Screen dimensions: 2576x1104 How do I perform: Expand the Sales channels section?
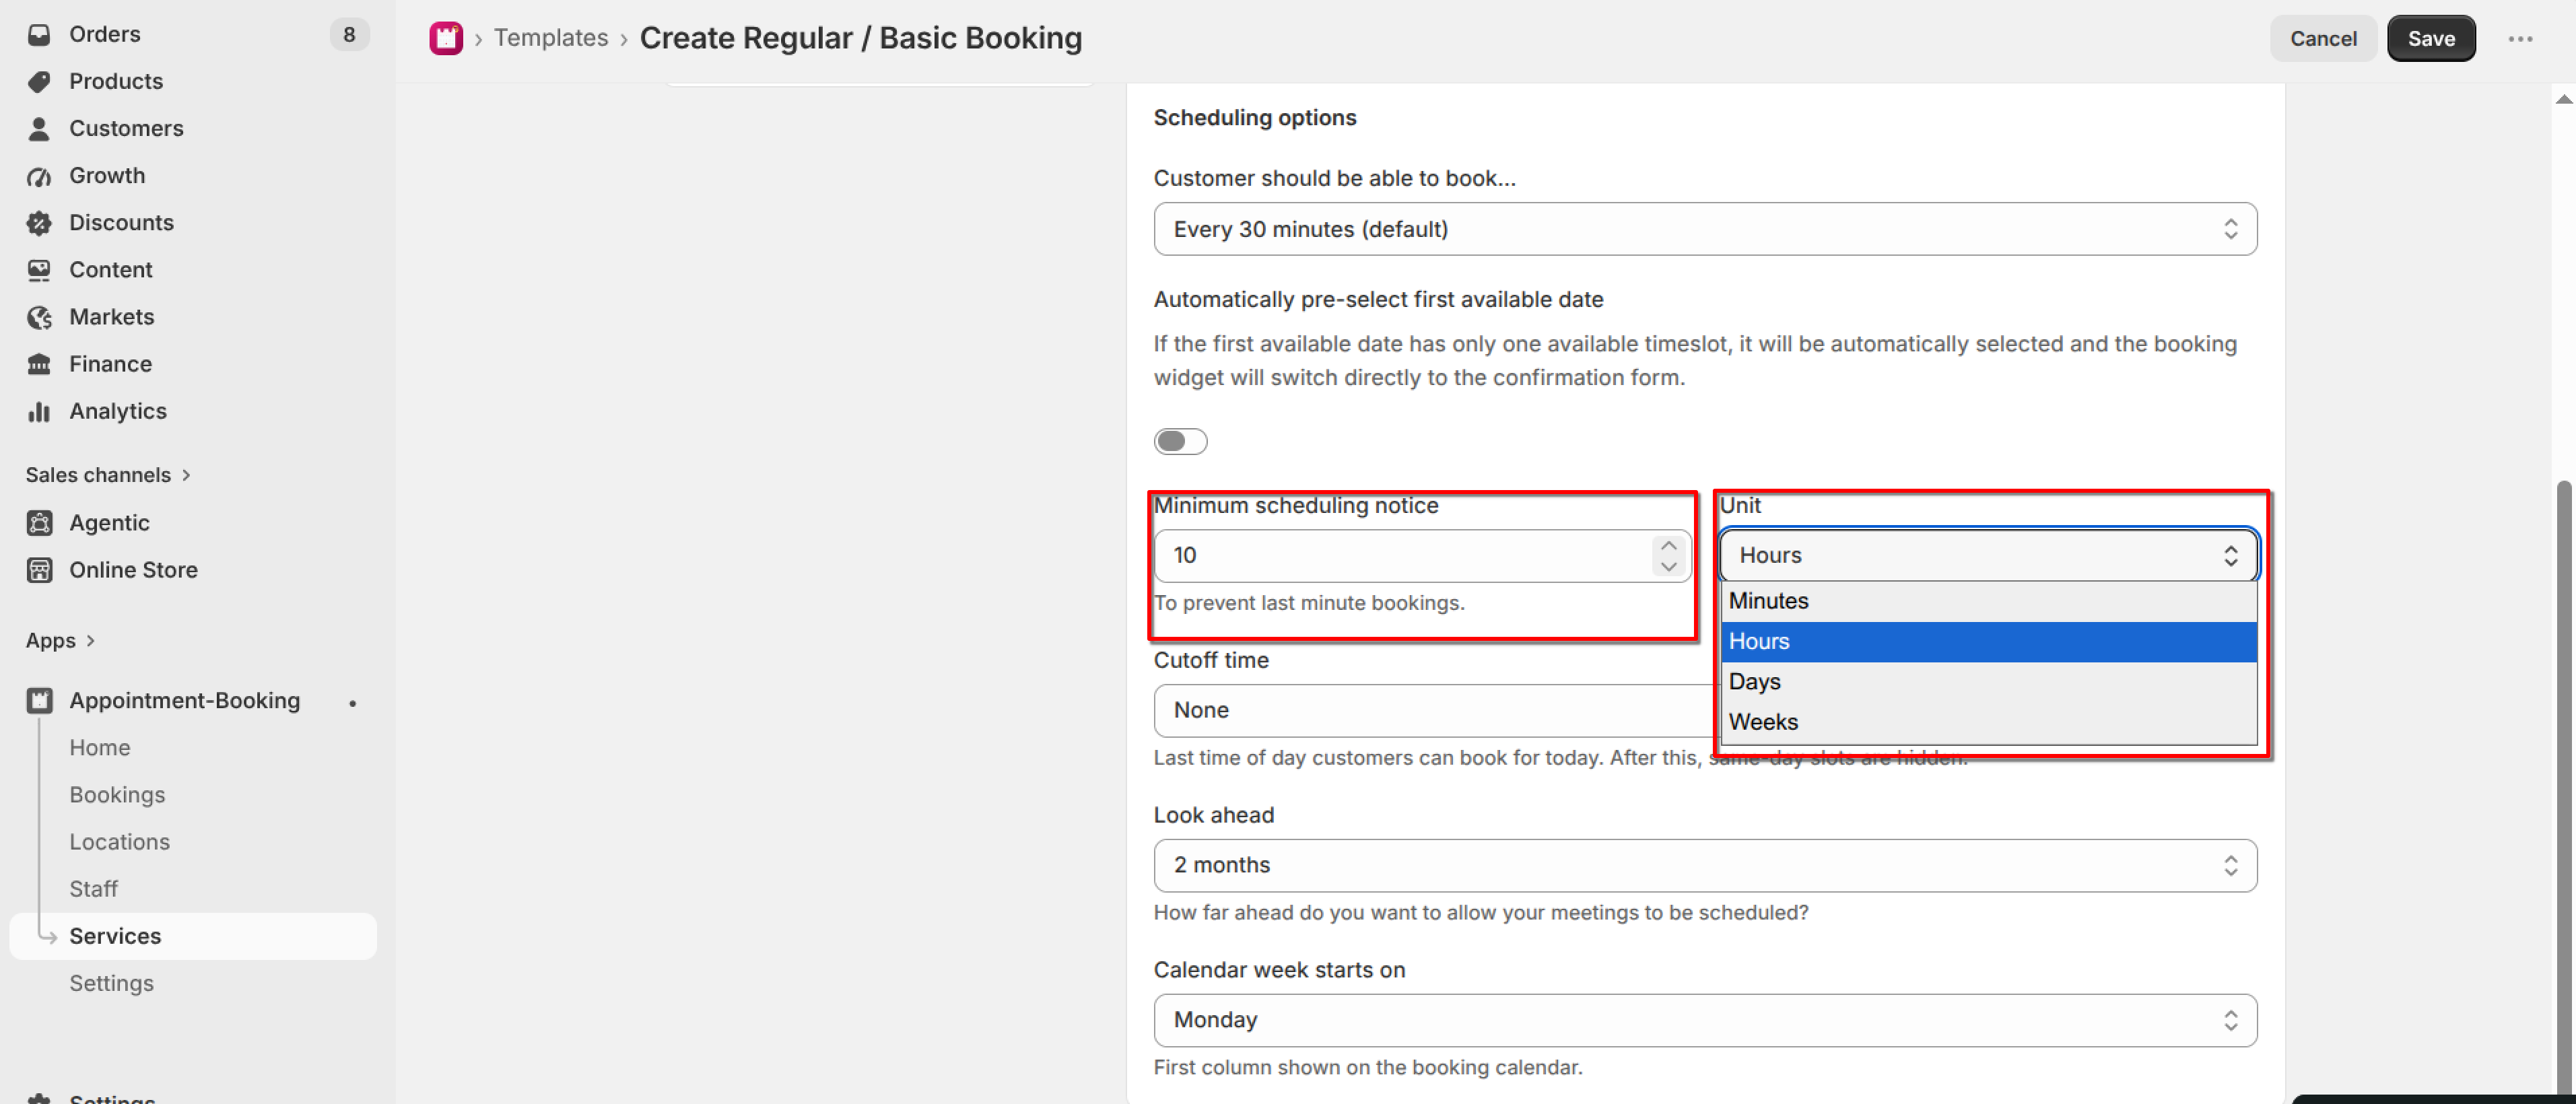pos(108,475)
